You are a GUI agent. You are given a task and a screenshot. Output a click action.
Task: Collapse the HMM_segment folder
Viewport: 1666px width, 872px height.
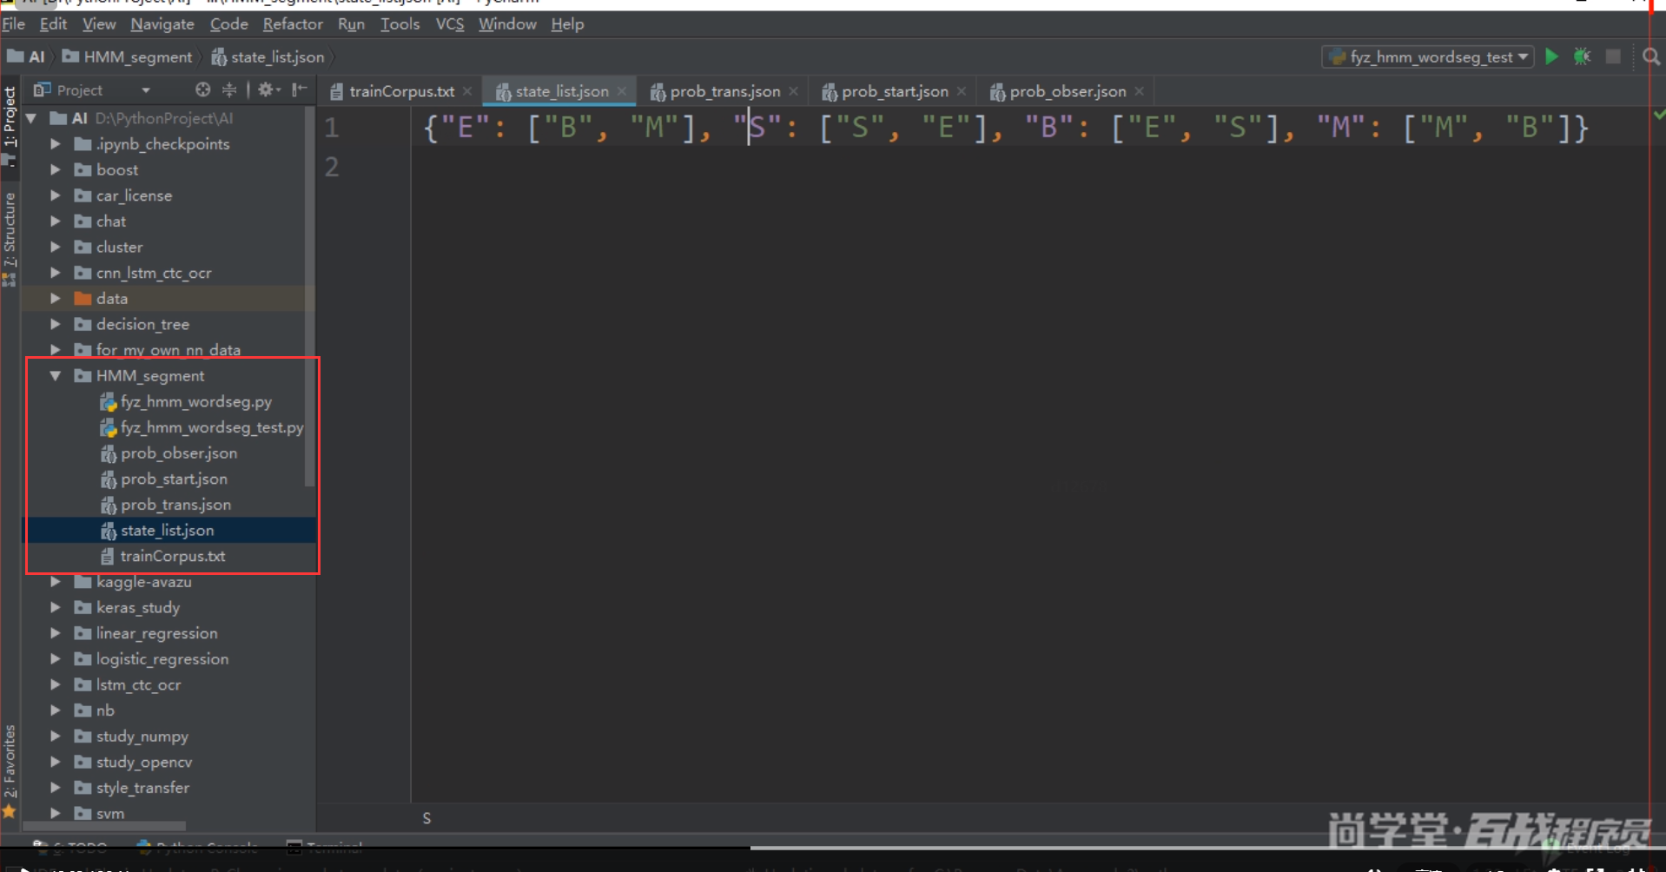(56, 375)
